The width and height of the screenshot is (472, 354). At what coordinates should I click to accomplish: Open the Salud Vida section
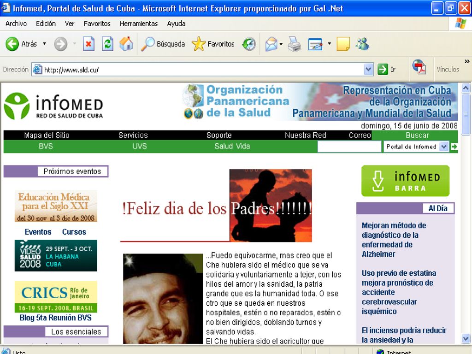point(232,146)
